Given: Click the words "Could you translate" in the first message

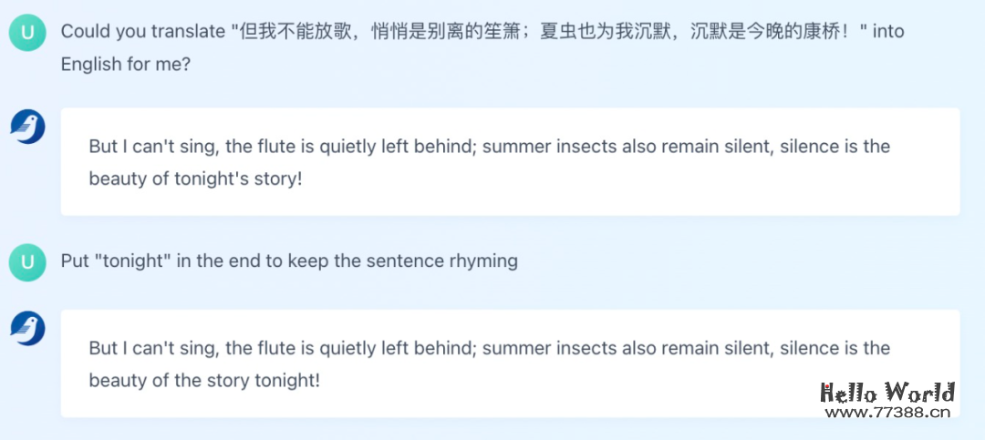Looking at the screenshot, I should [x=142, y=32].
